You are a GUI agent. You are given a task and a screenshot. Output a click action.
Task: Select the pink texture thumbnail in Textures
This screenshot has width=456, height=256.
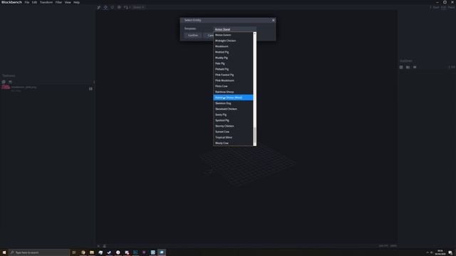tap(6, 87)
